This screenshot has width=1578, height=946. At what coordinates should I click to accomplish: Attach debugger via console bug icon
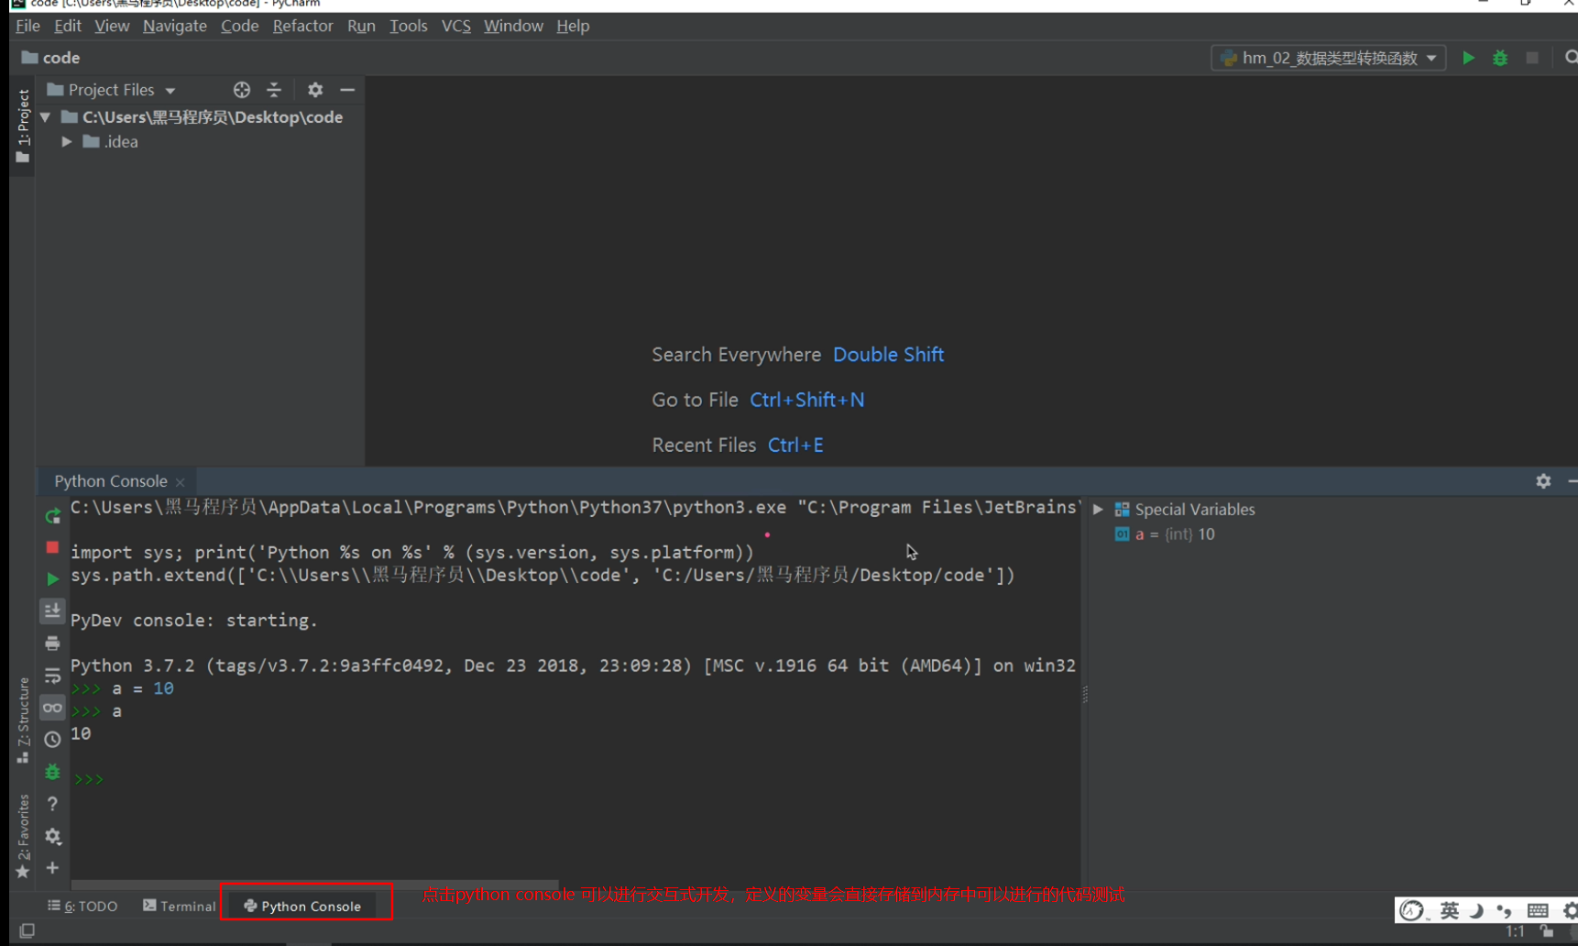[52, 772]
